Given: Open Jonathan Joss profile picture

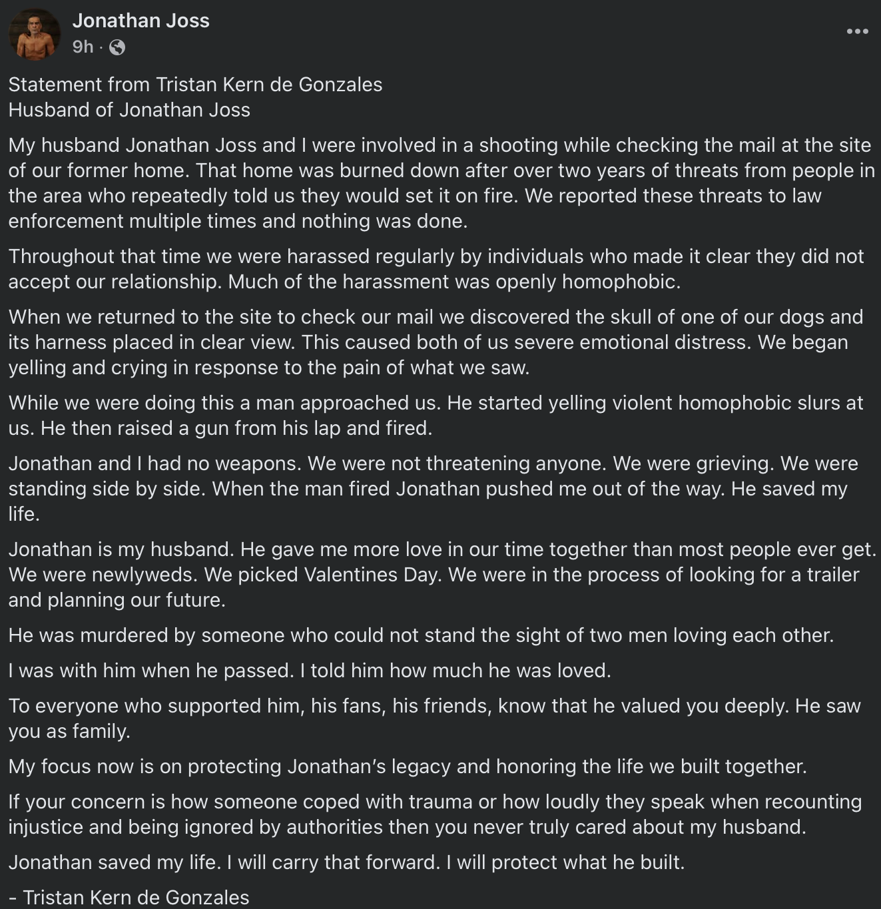Looking at the screenshot, I should pyautogui.click(x=34, y=34).
